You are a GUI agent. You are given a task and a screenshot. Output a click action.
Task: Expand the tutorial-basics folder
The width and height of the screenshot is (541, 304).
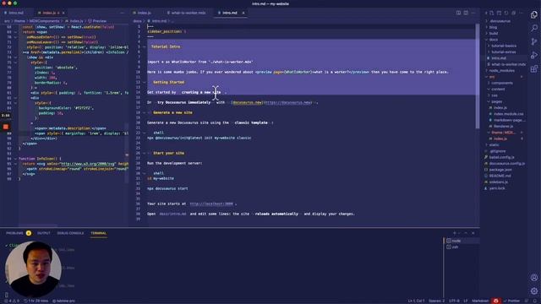coord(504,46)
